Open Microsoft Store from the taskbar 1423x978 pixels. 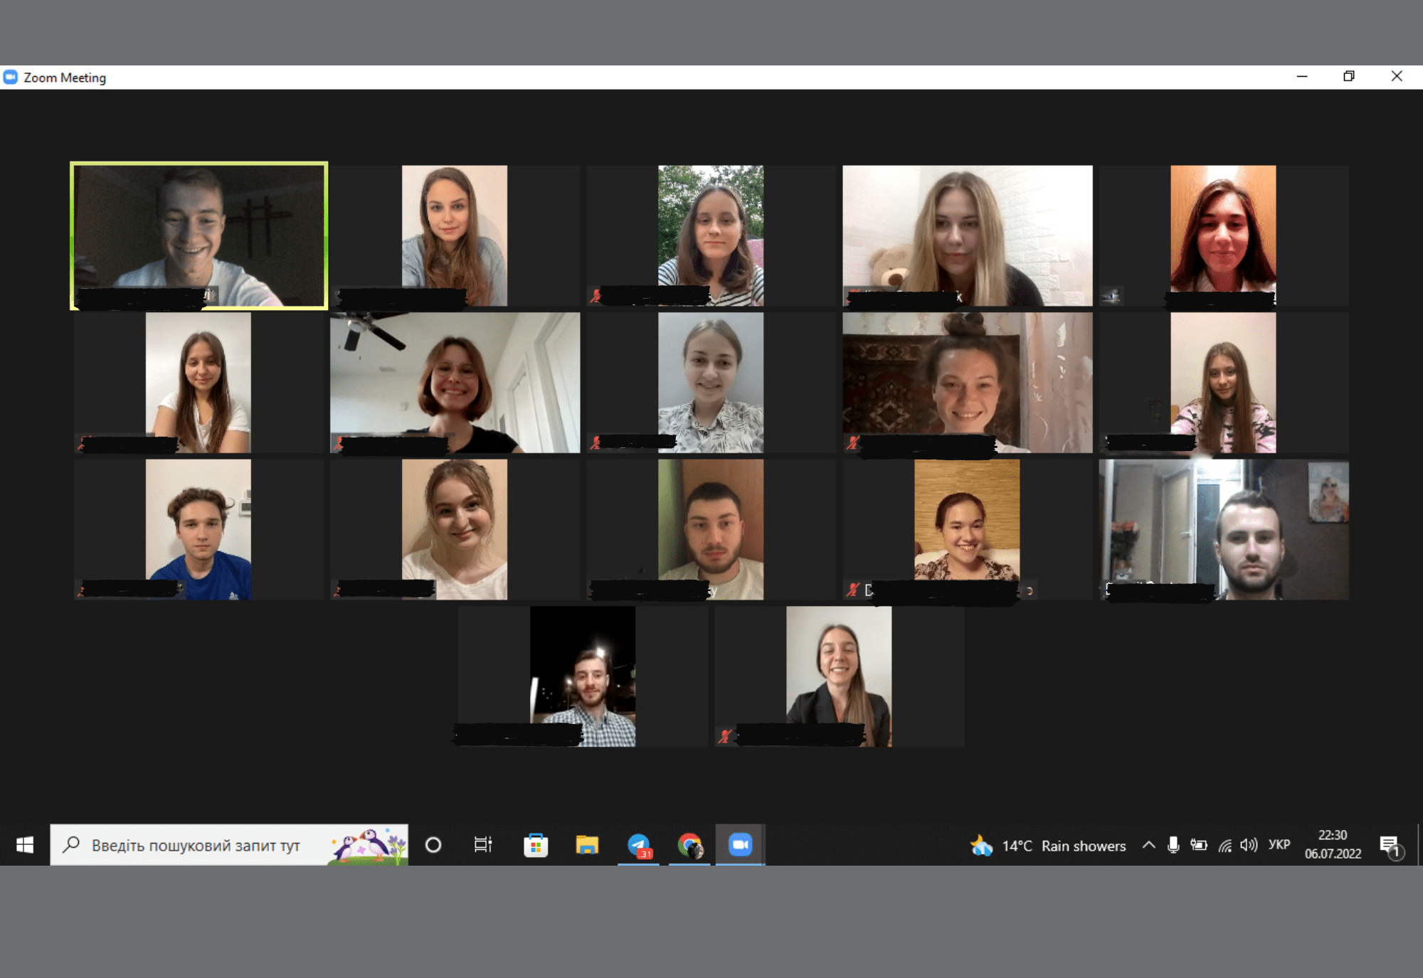pyautogui.click(x=535, y=845)
